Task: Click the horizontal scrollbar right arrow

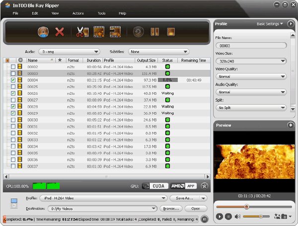Action: [x=208, y=177]
